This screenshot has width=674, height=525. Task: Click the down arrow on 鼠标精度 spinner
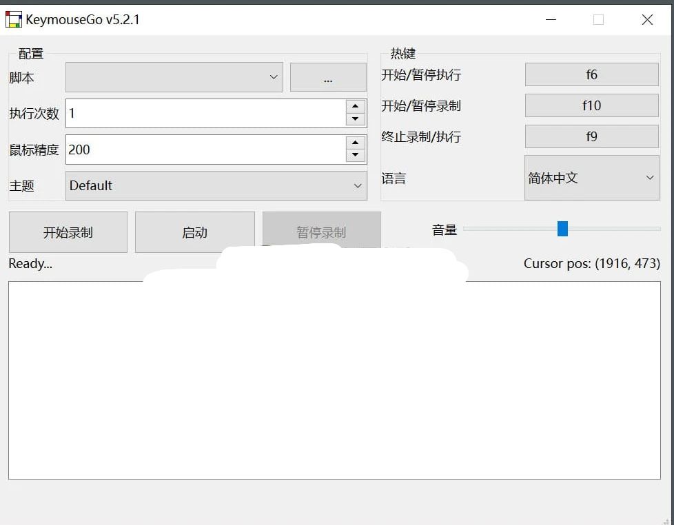[x=356, y=156]
